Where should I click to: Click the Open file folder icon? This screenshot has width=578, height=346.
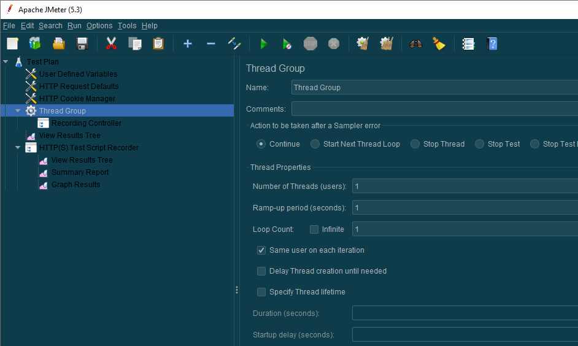click(59, 44)
